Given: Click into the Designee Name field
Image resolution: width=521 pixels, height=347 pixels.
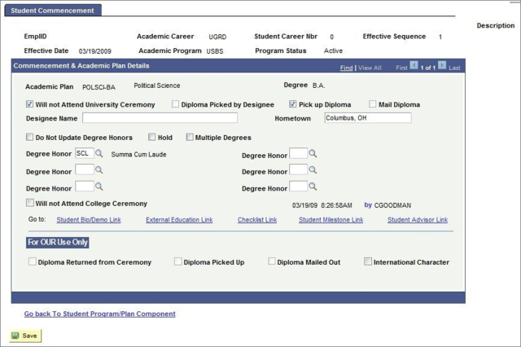Looking at the screenshot, I should [x=160, y=117].
